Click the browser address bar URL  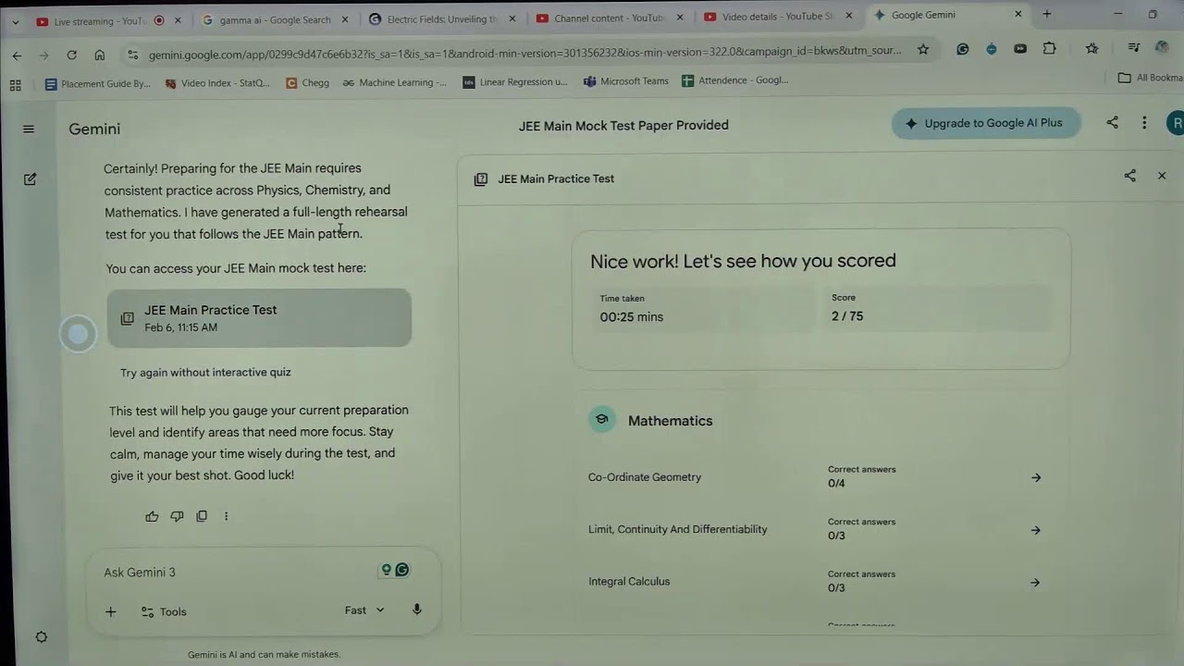(x=524, y=53)
